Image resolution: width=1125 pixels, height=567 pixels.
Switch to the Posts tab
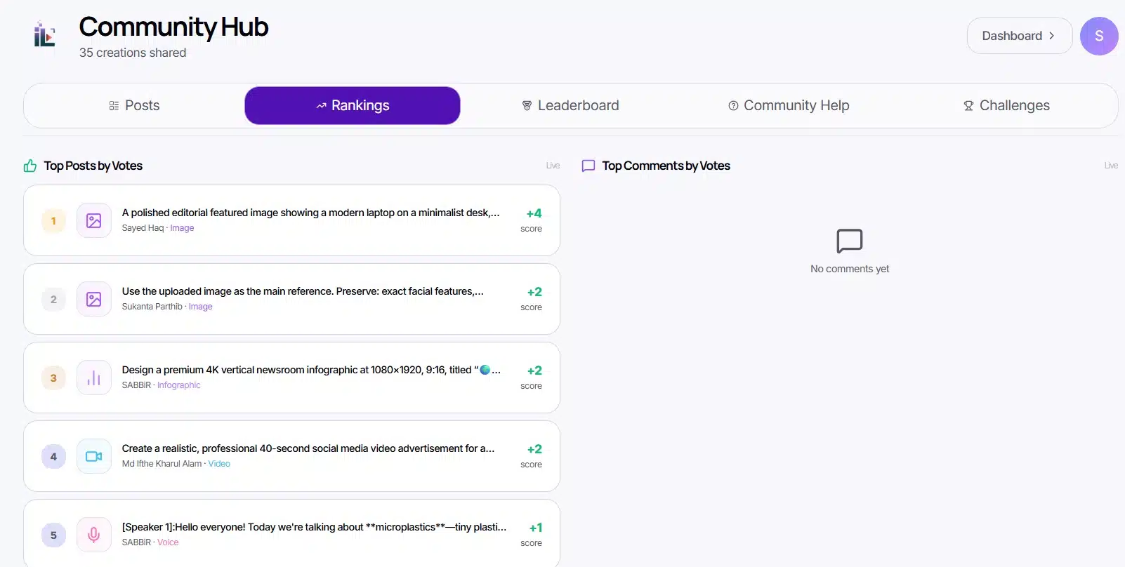134,105
